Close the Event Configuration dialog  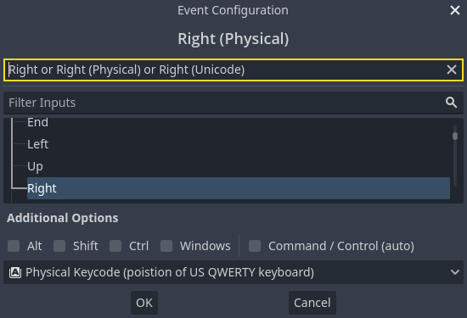point(455,10)
